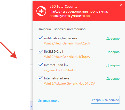Close the 360 Total Security alert popup
125x110 pixels.
121,5
